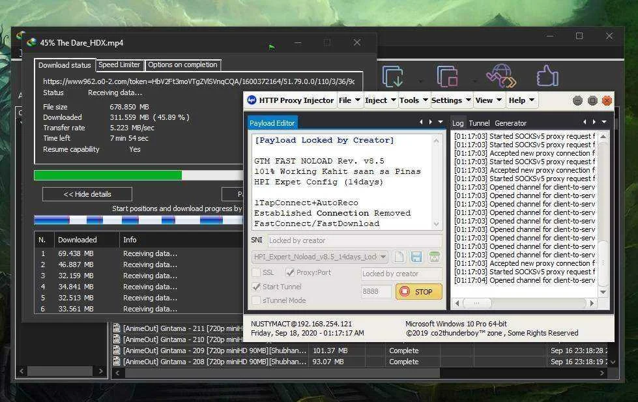638x402 pixels.
Task: Click the Info column header
Action: 181,240
